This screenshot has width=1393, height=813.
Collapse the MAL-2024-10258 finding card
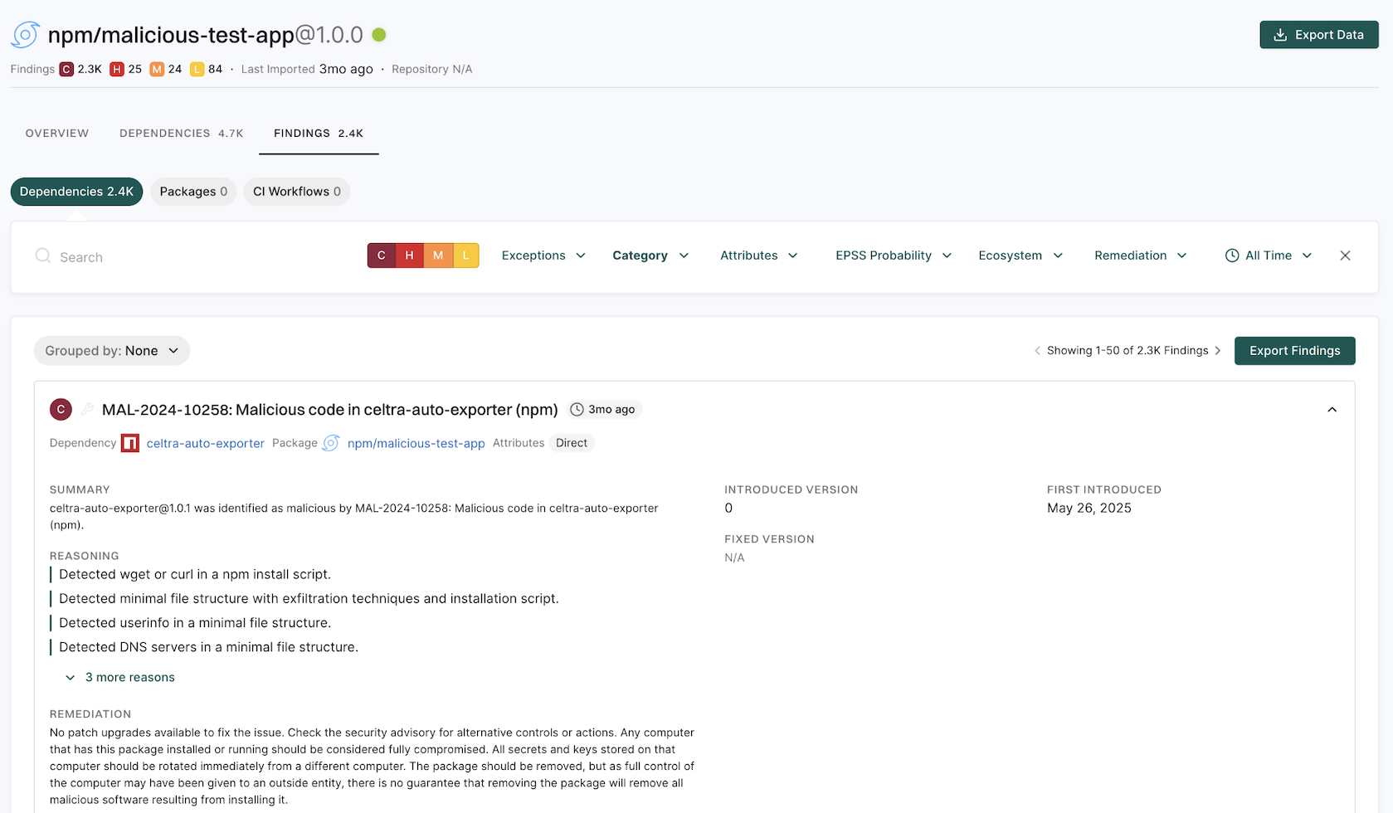(x=1332, y=409)
